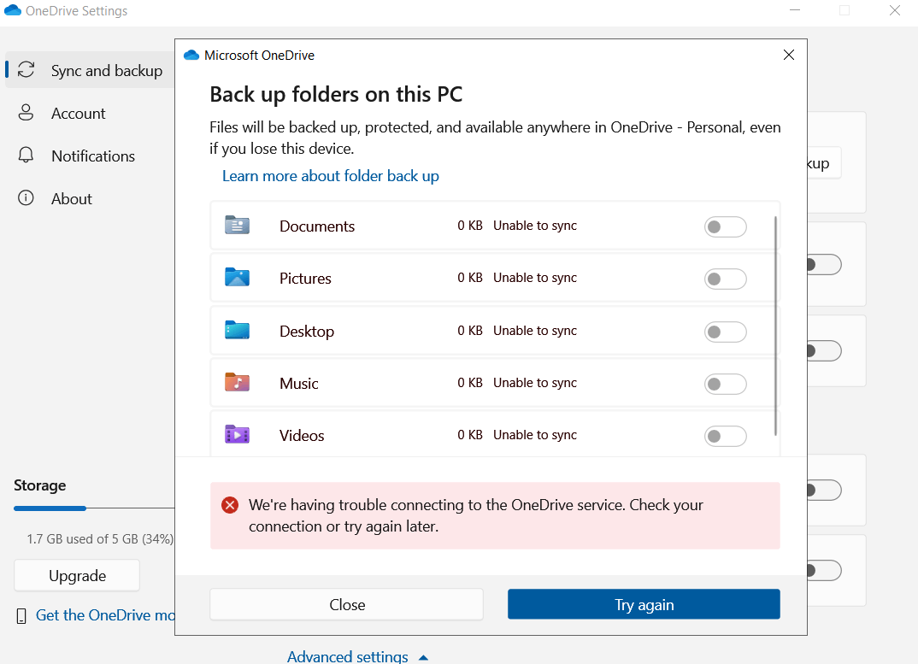
Task: Click the OneDrive cloud icon in the dialog title
Action: coord(191,55)
